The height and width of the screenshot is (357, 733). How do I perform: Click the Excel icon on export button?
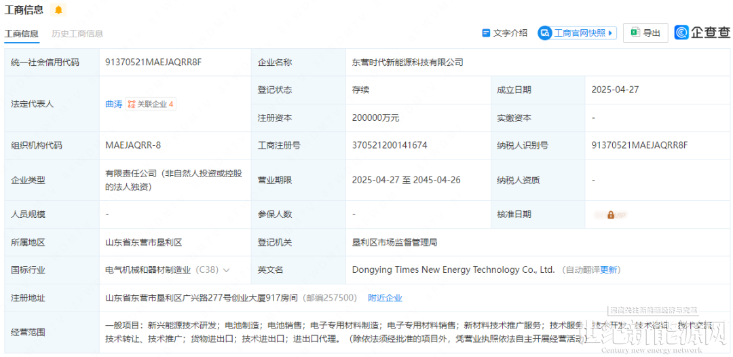635,33
